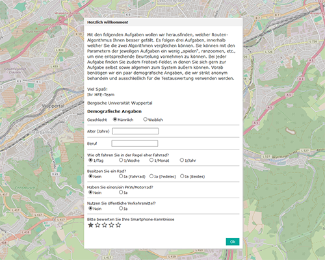The width and height of the screenshot is (325, 260).
Task: Select Ja for öffentliche Verkehrsmittel
Action: [121, 208]
